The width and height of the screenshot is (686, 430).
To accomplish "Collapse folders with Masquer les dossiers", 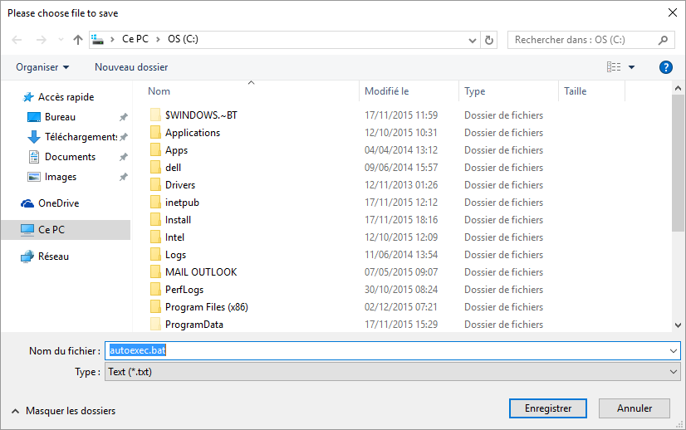I will click(63, 411).
